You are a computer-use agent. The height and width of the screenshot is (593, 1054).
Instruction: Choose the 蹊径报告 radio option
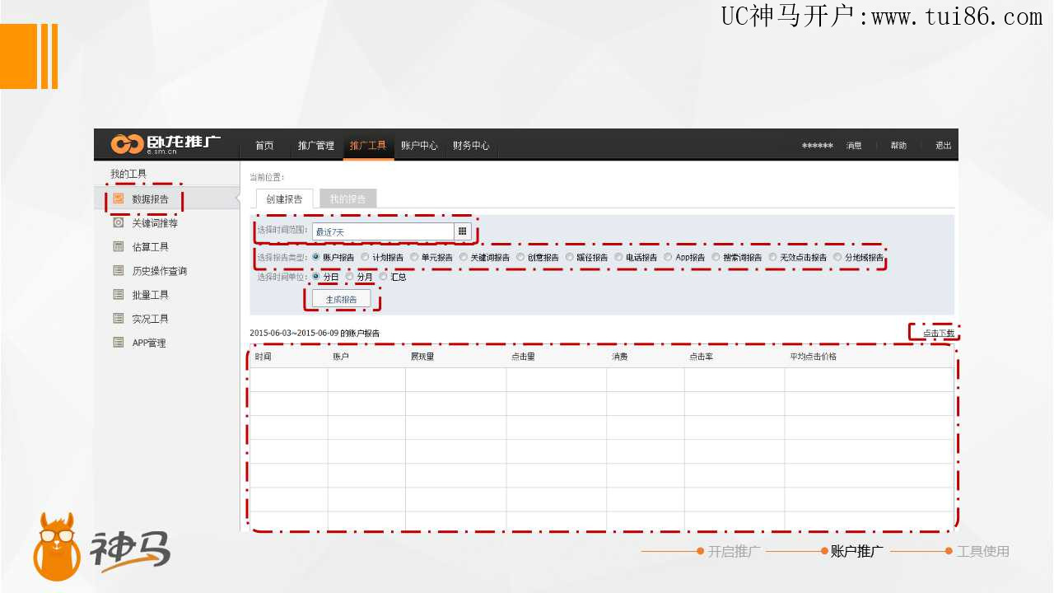coord(570,257)
